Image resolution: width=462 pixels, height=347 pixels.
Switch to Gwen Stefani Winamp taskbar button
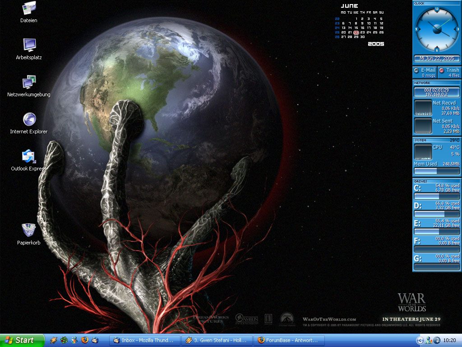(x=217, y=341)
